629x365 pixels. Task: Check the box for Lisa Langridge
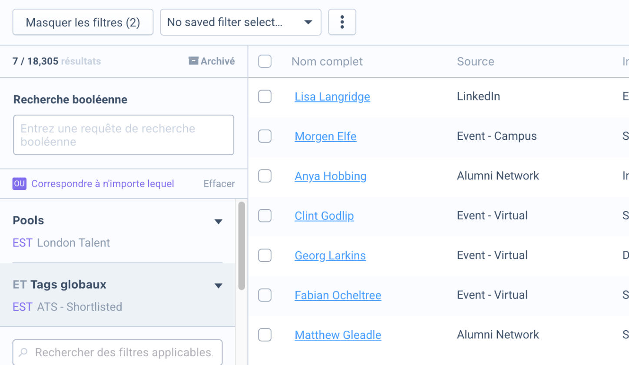tap(265, 96)
